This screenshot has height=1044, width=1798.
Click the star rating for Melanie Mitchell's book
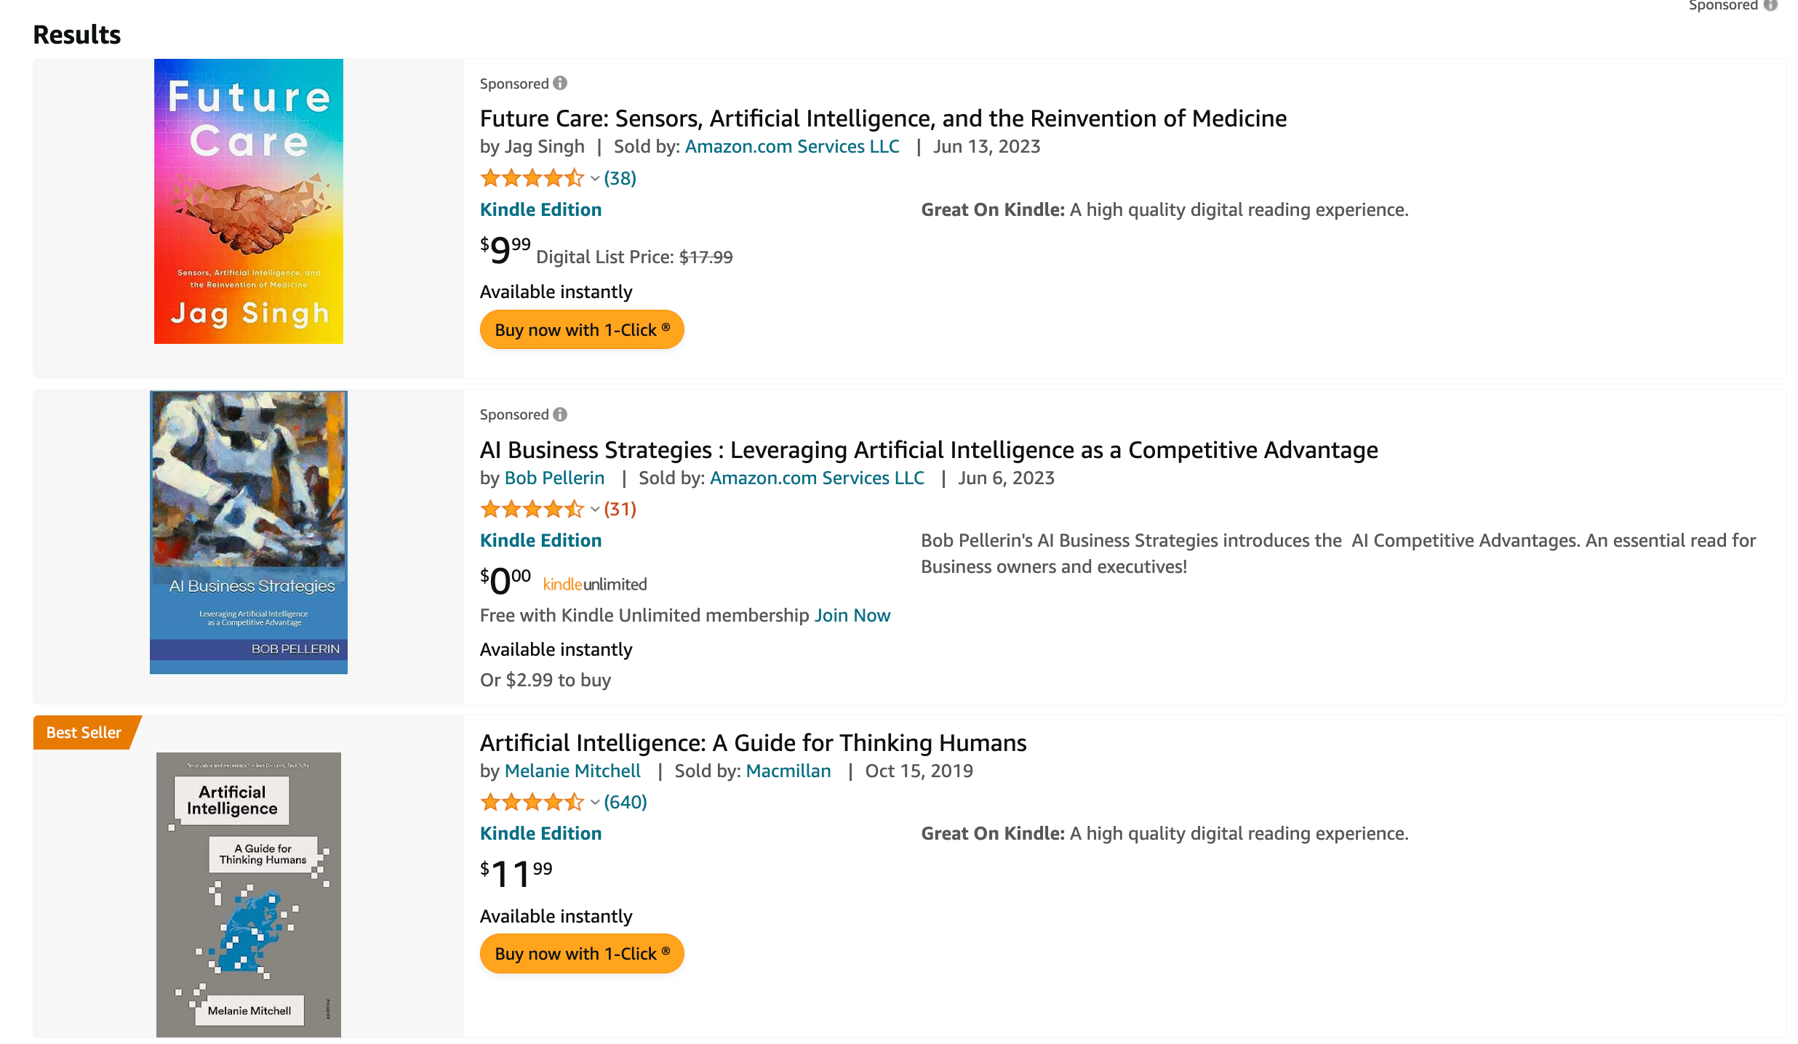point(532,802)
